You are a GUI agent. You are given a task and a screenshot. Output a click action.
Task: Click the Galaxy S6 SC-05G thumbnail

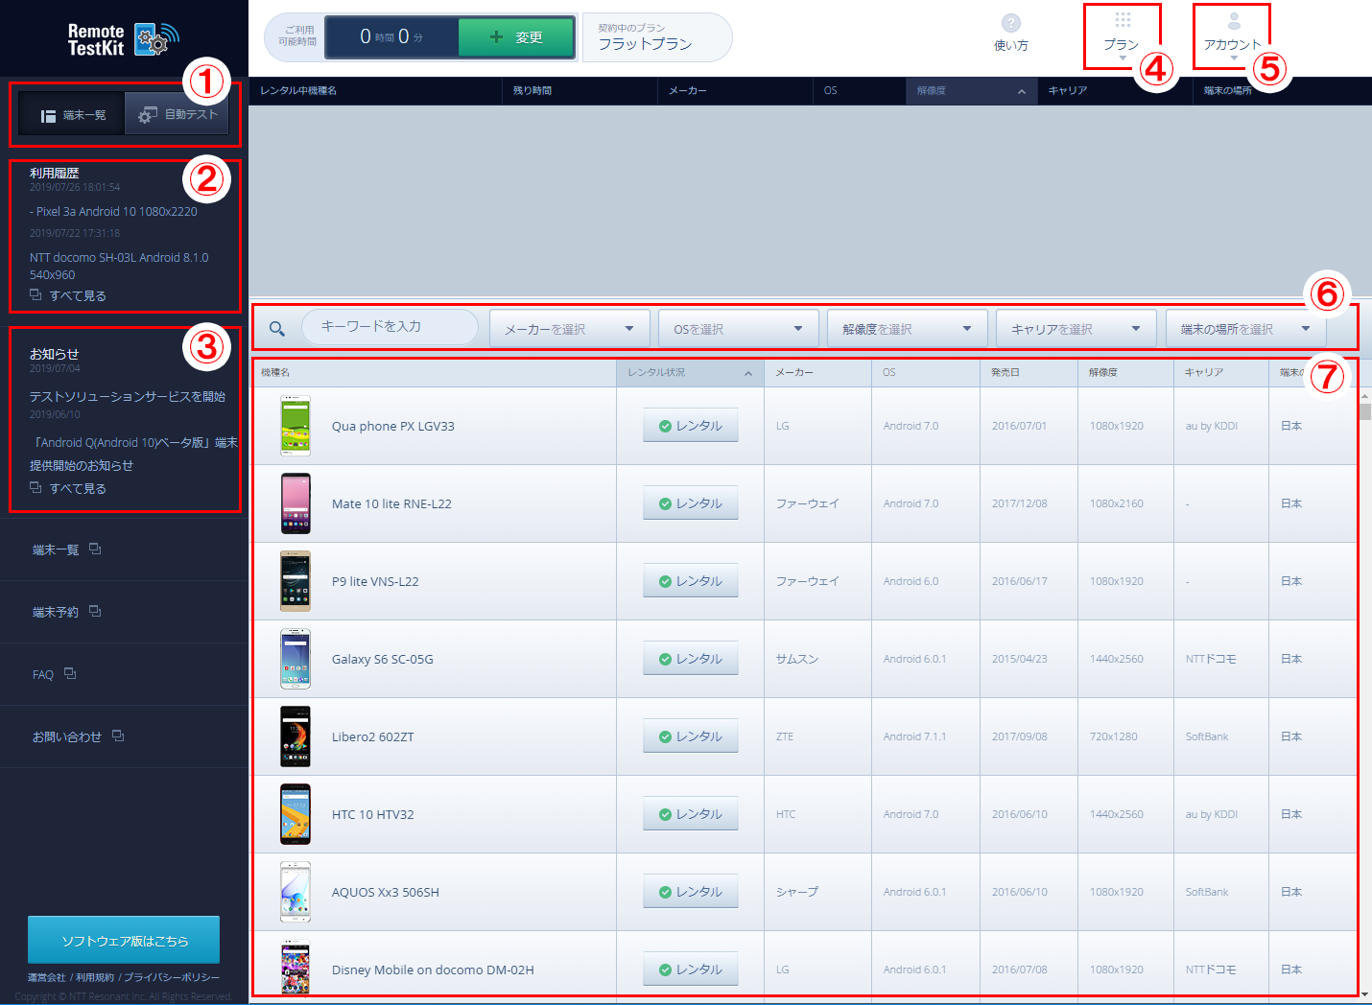(x=296, y=659)
